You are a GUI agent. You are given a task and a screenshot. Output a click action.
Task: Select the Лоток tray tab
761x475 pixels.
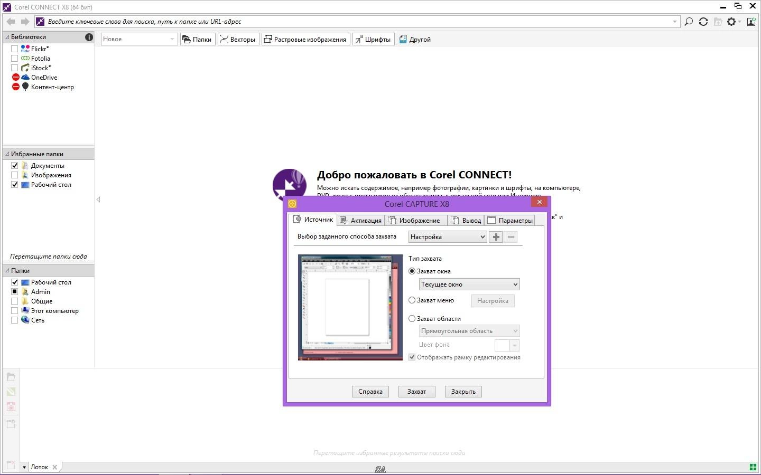coord(39,467)
